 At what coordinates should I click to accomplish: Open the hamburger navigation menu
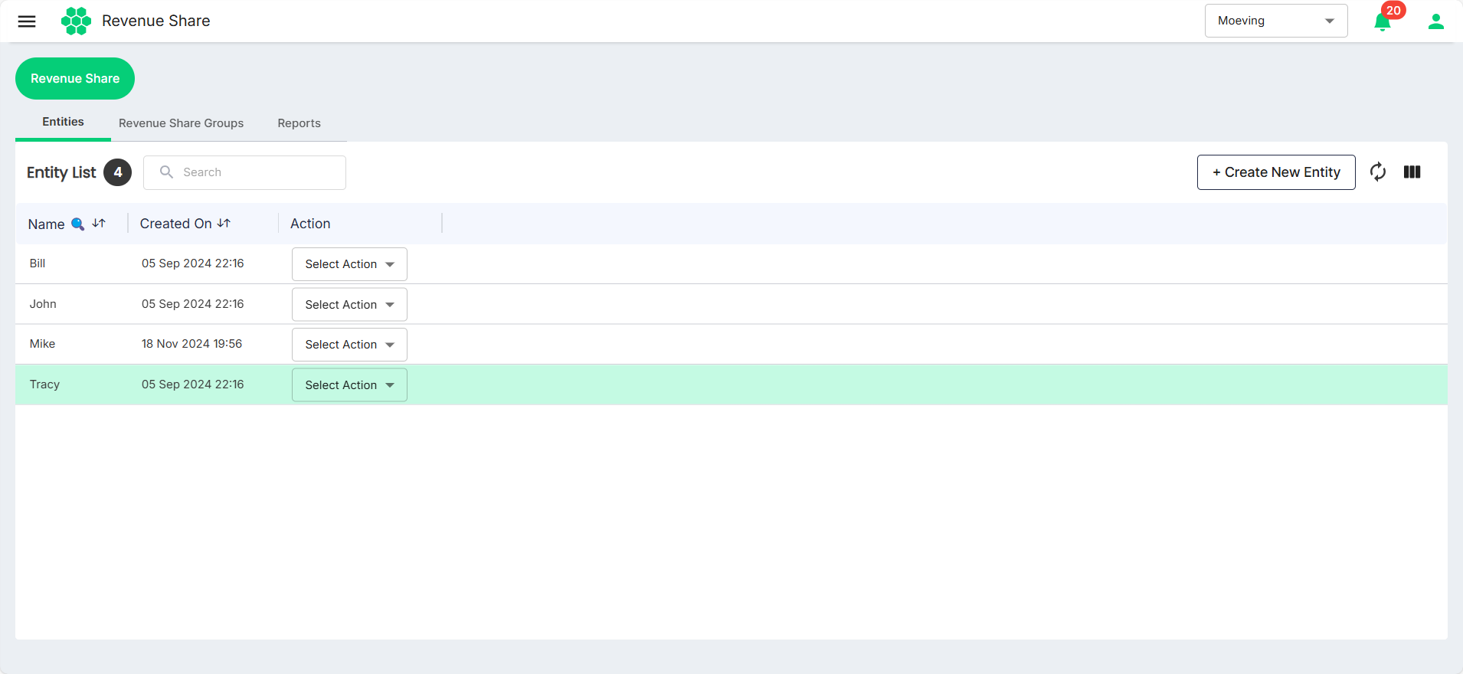tap(27, 21)
